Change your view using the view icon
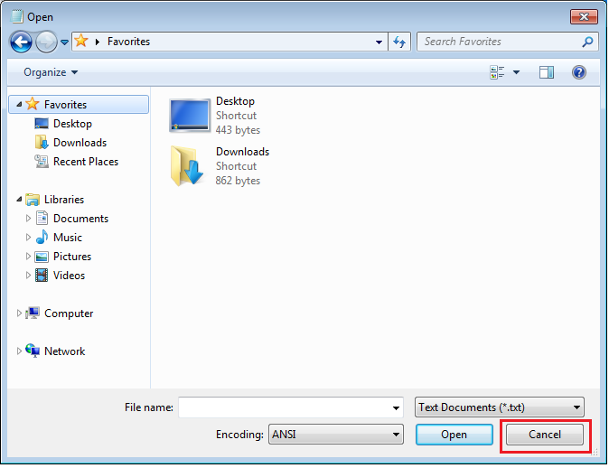609x468 pixels. click(x=497, y=72)
